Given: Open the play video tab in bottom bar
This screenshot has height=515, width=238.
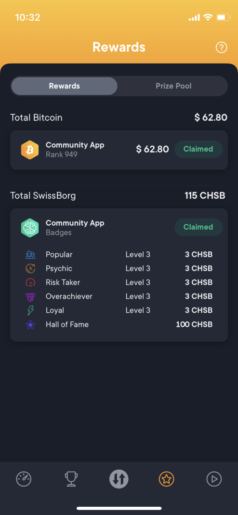Looking at the screenshot, I should point(214,479).
